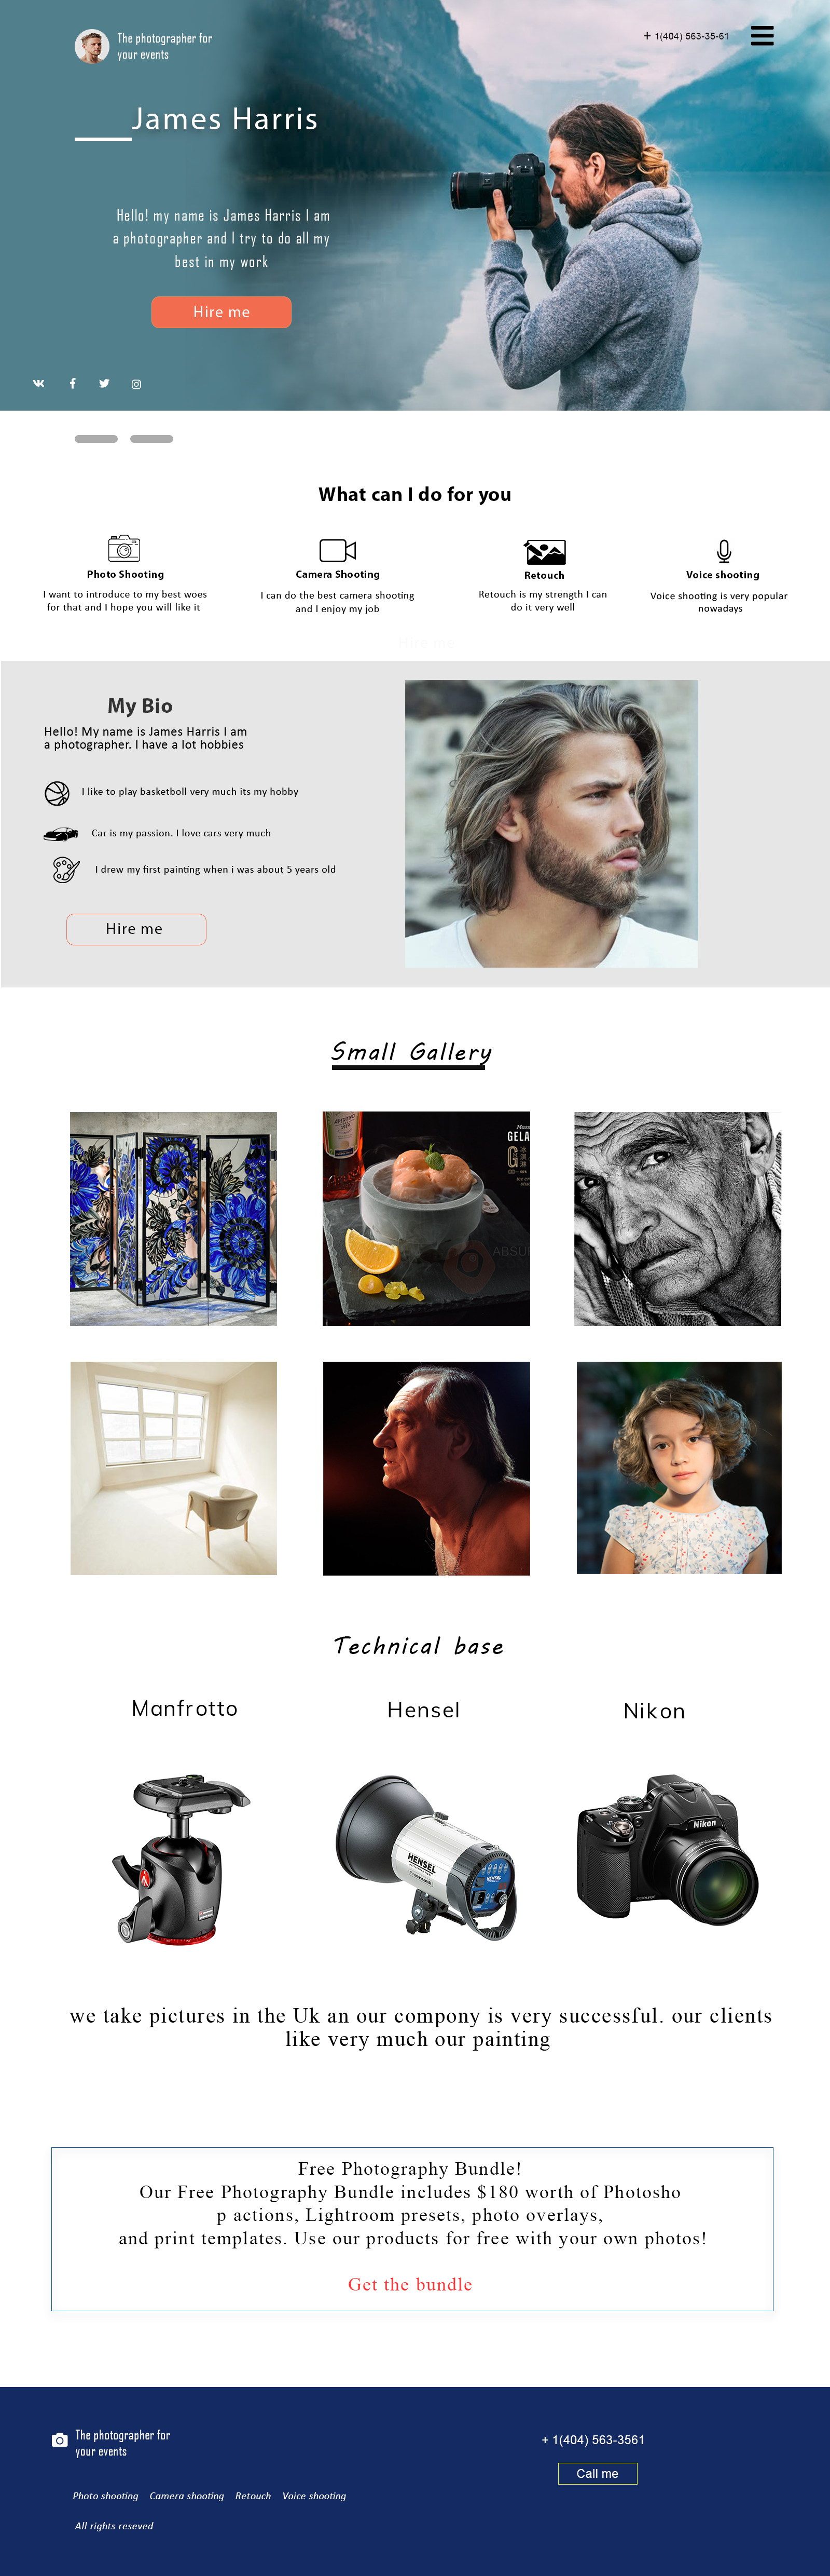Click the footer camera logo icon
830x2576 pixels.
59,2440
